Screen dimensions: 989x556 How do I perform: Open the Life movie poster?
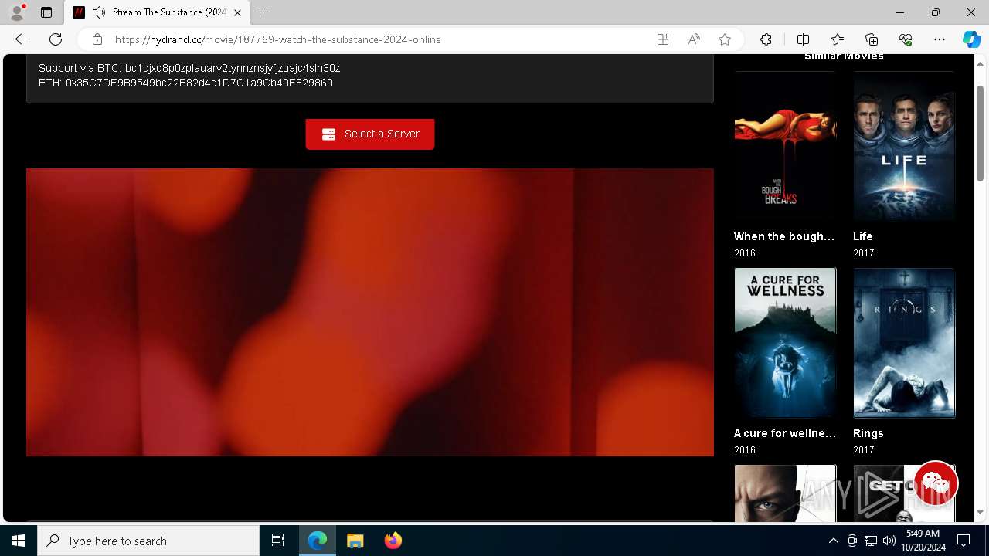point(904,147)
